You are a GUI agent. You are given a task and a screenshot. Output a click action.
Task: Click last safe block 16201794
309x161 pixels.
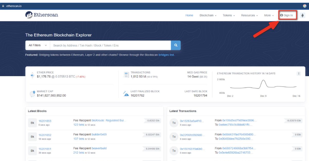pyautogui.click(x=200, y=96)
